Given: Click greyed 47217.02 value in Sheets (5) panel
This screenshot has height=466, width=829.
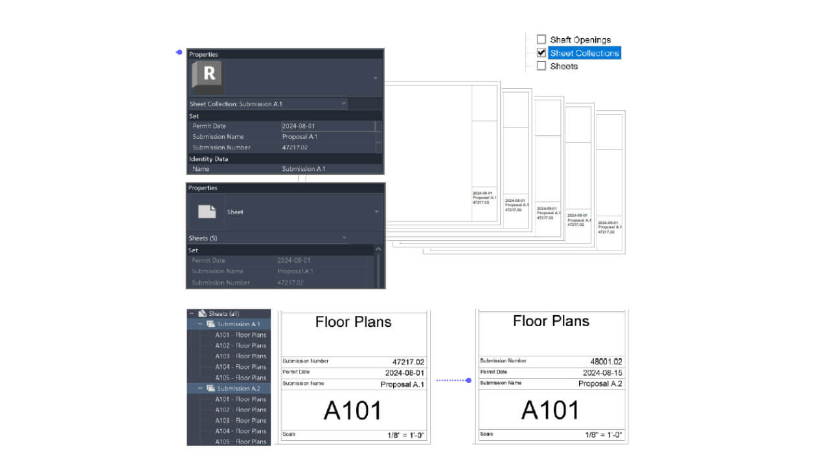Looking at the screenshot, I should [x=290, y=282].
